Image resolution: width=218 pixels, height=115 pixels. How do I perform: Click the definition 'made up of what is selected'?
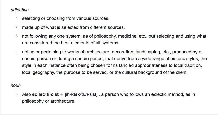pos(73,27)
